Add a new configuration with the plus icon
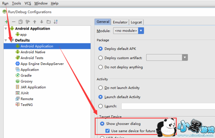This screenshot has height=138, width=215. pyautogui.click(x=6, y=22)
